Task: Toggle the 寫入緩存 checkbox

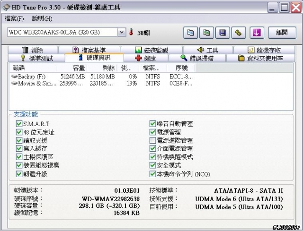Action: point(19,148)
